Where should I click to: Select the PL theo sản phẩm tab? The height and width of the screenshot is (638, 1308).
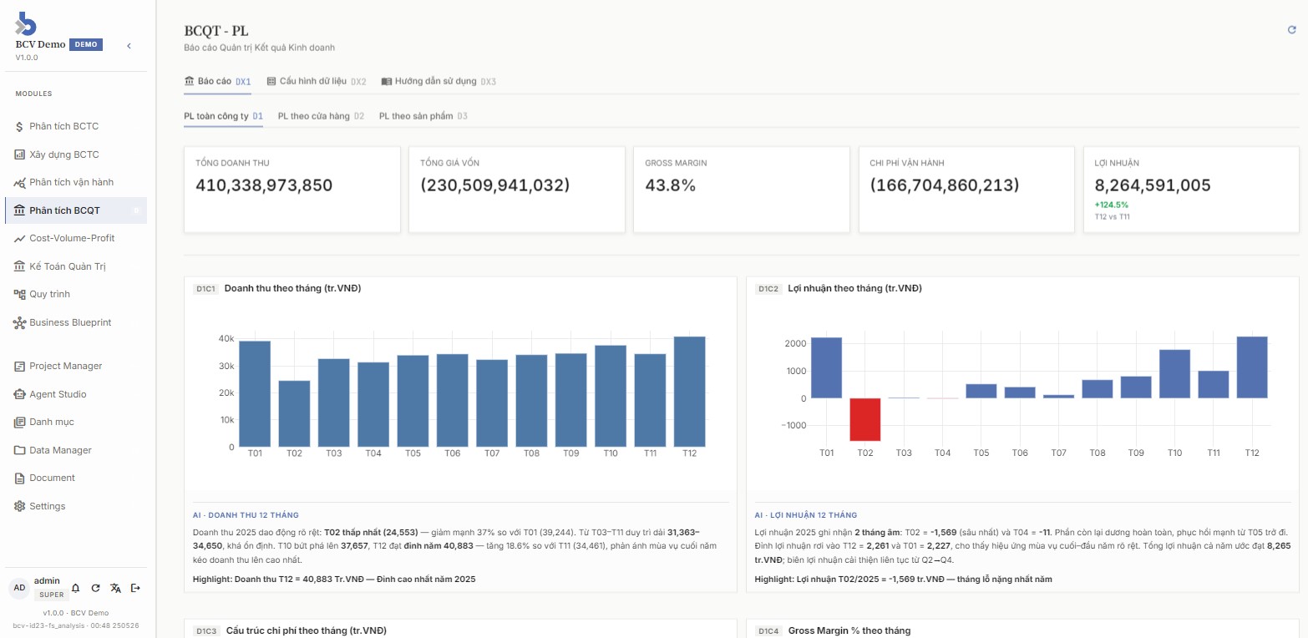click(423, 116)
